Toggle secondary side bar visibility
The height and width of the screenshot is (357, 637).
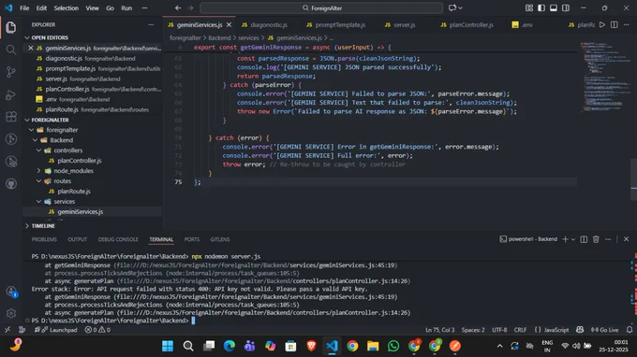[566, 7]
